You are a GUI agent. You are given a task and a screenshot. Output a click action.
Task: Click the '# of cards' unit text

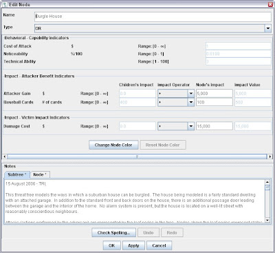click(52, 102)
